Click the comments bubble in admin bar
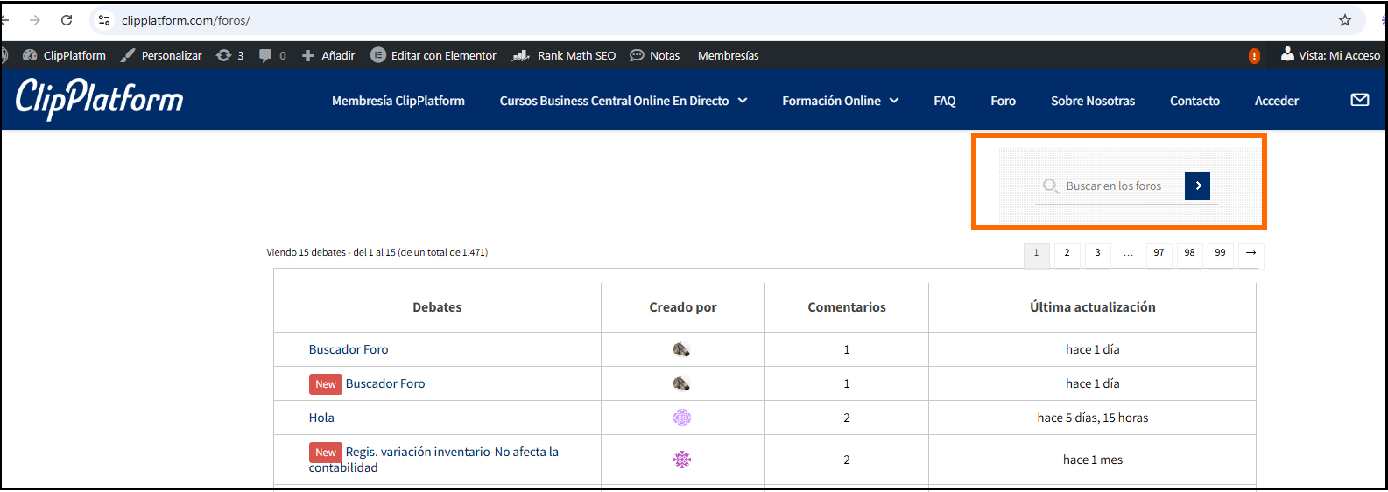This screenshot has width=1388, height=492. [x=265, y=55]
